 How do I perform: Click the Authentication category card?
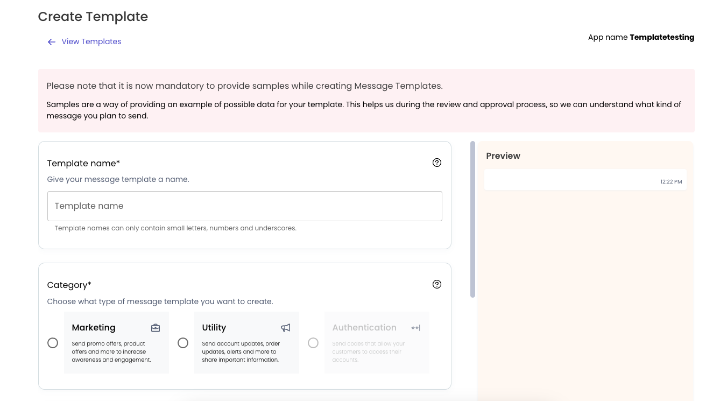click(x=377, y=342)
